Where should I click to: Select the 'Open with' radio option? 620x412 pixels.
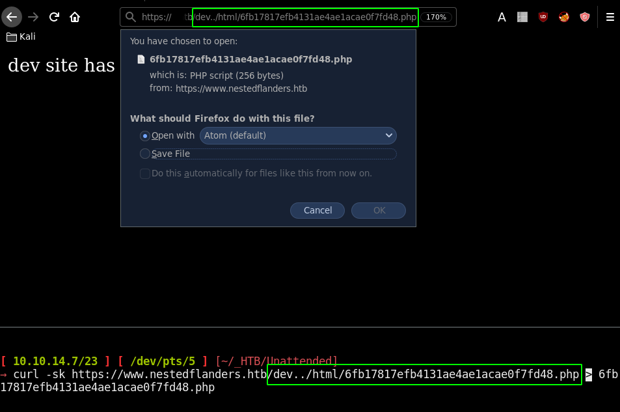click(x=145, y=135)
